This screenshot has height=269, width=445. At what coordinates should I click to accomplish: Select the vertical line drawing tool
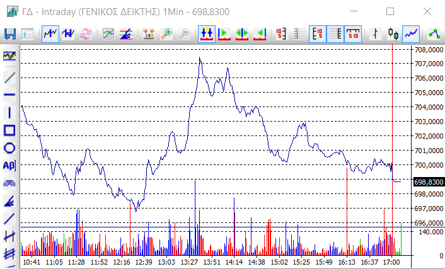(x=9, y=112)
